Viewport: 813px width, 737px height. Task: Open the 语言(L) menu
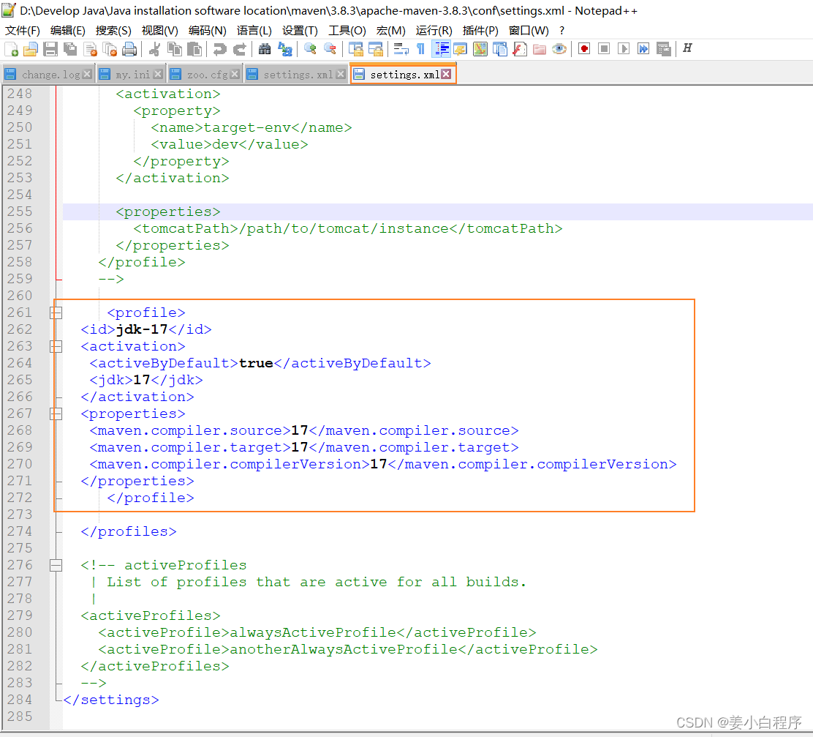[254, 31]
